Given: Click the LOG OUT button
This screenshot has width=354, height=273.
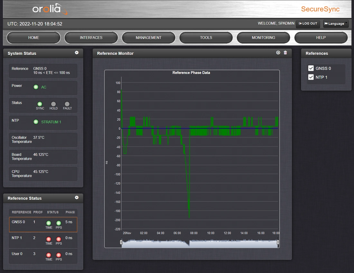Looking at the screenshot, I should pos(308,23).
